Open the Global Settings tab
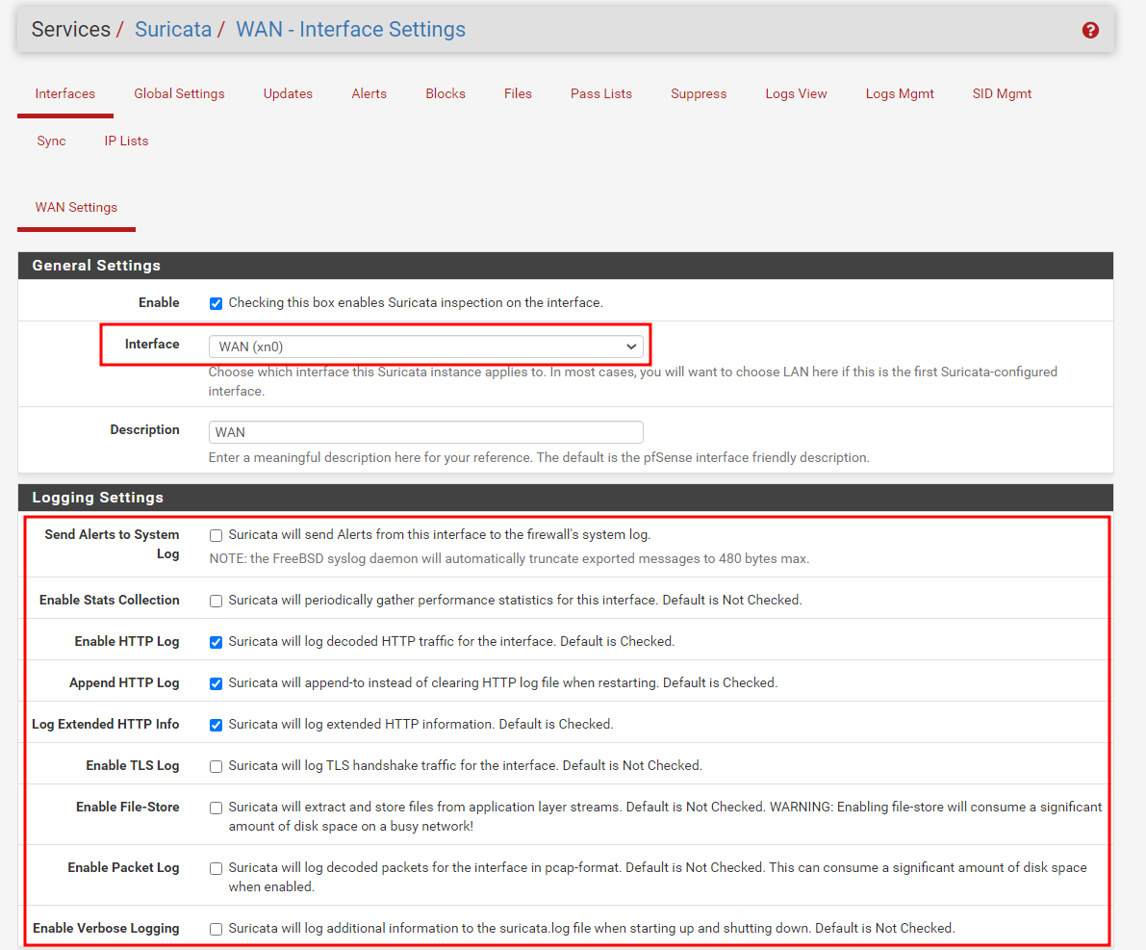1146x950 pixels. [x=179, y=93]
